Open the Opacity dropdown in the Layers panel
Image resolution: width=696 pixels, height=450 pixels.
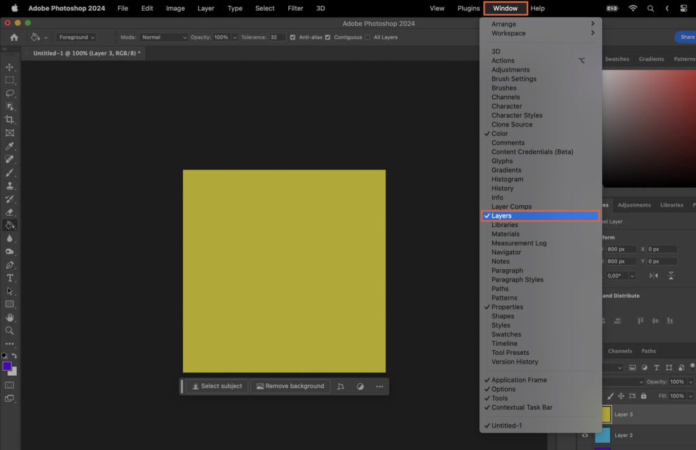click(x=691, y=381)
